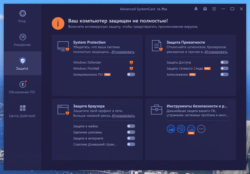Switch to the Уход tab

tap(22, 16)
